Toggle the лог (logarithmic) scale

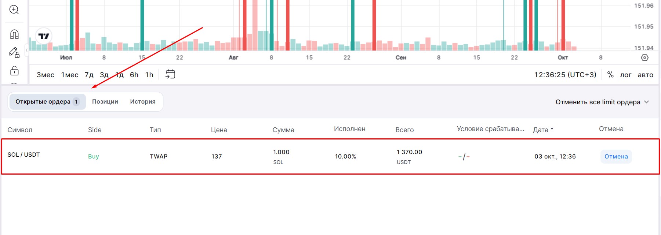[x=625, y=75]
